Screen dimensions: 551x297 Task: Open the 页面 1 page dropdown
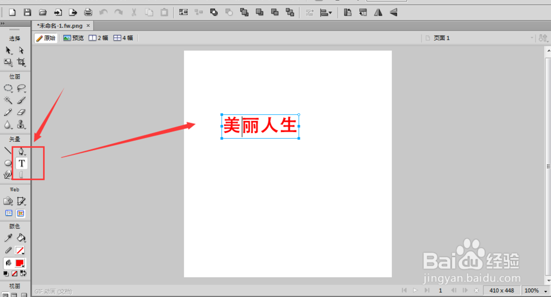point(479,38)
